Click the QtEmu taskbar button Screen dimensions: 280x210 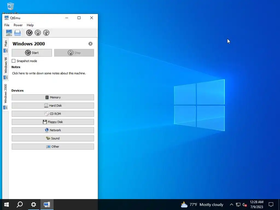click(x=47, y=205)
